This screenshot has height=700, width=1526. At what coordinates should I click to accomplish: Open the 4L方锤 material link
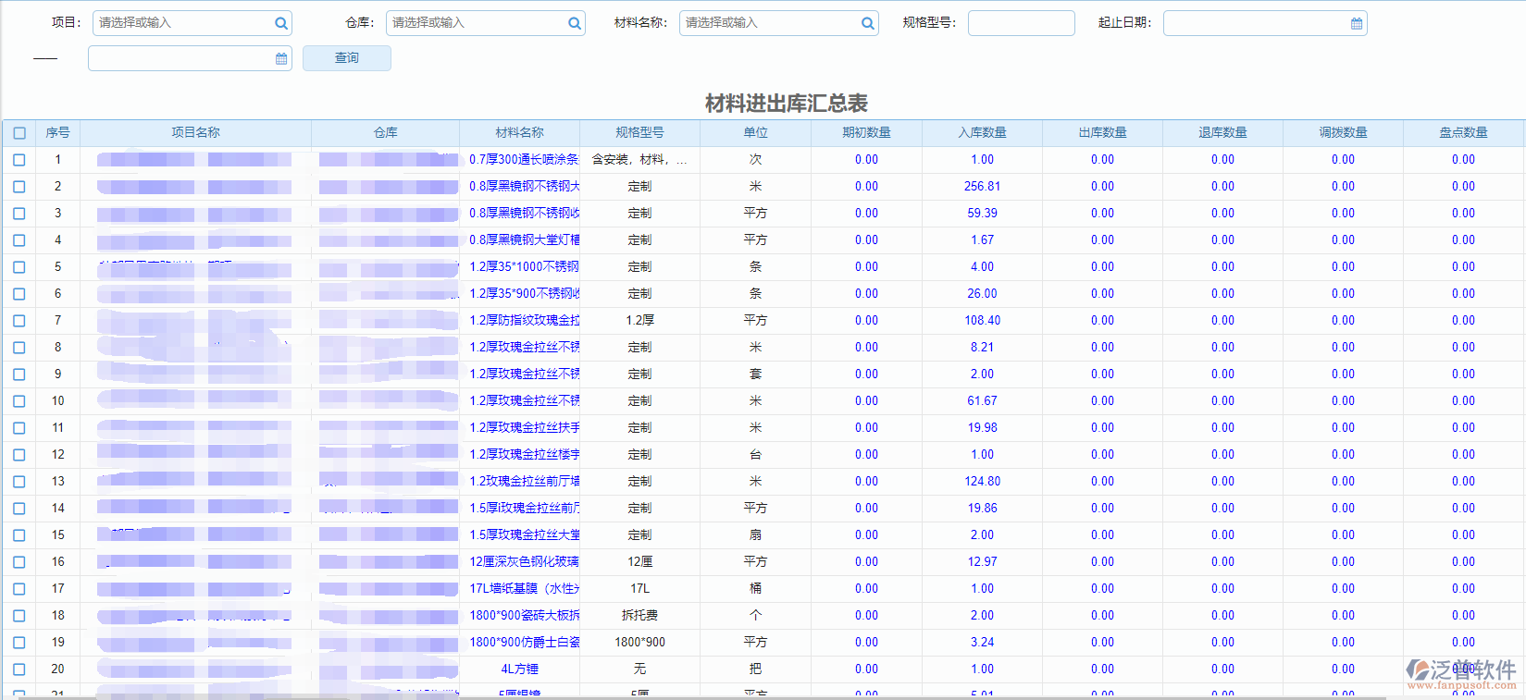[519, 669]
